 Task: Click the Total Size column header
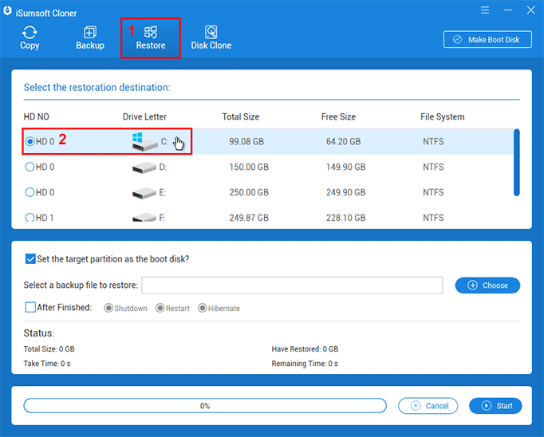click(241, 116)
